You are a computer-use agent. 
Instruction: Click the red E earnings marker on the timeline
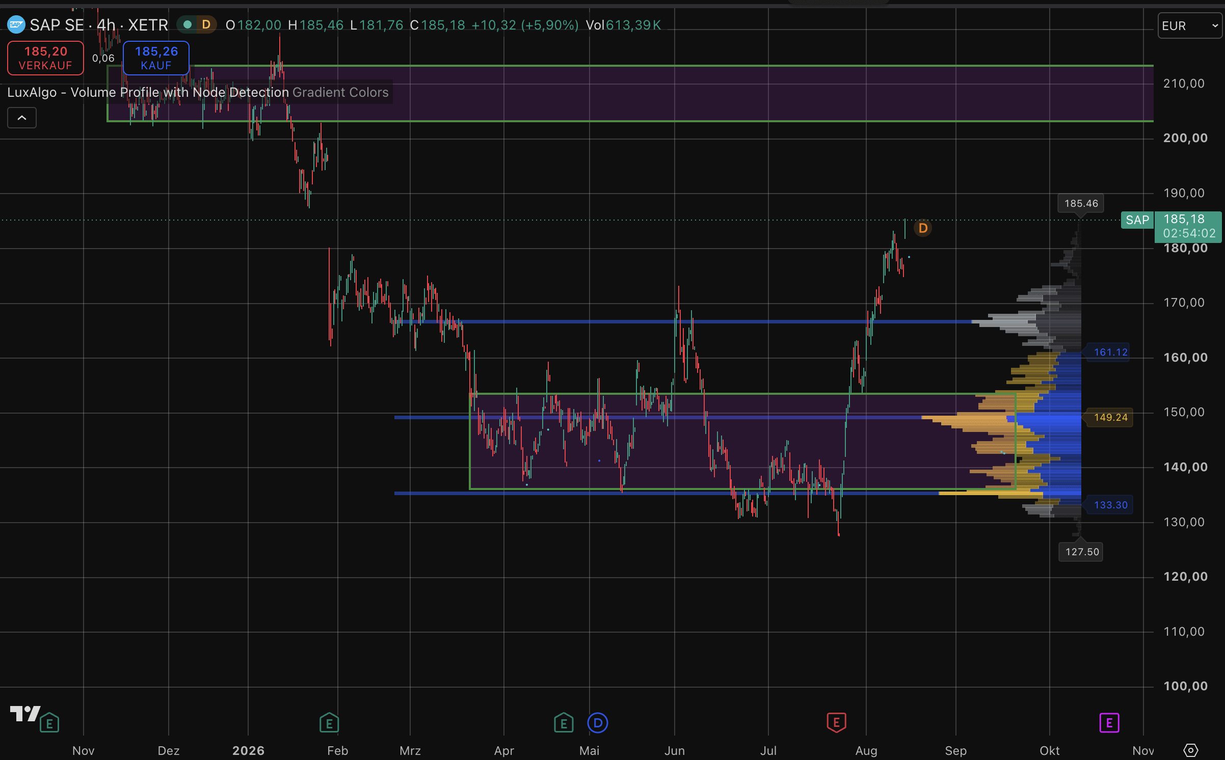click(836, 723)
